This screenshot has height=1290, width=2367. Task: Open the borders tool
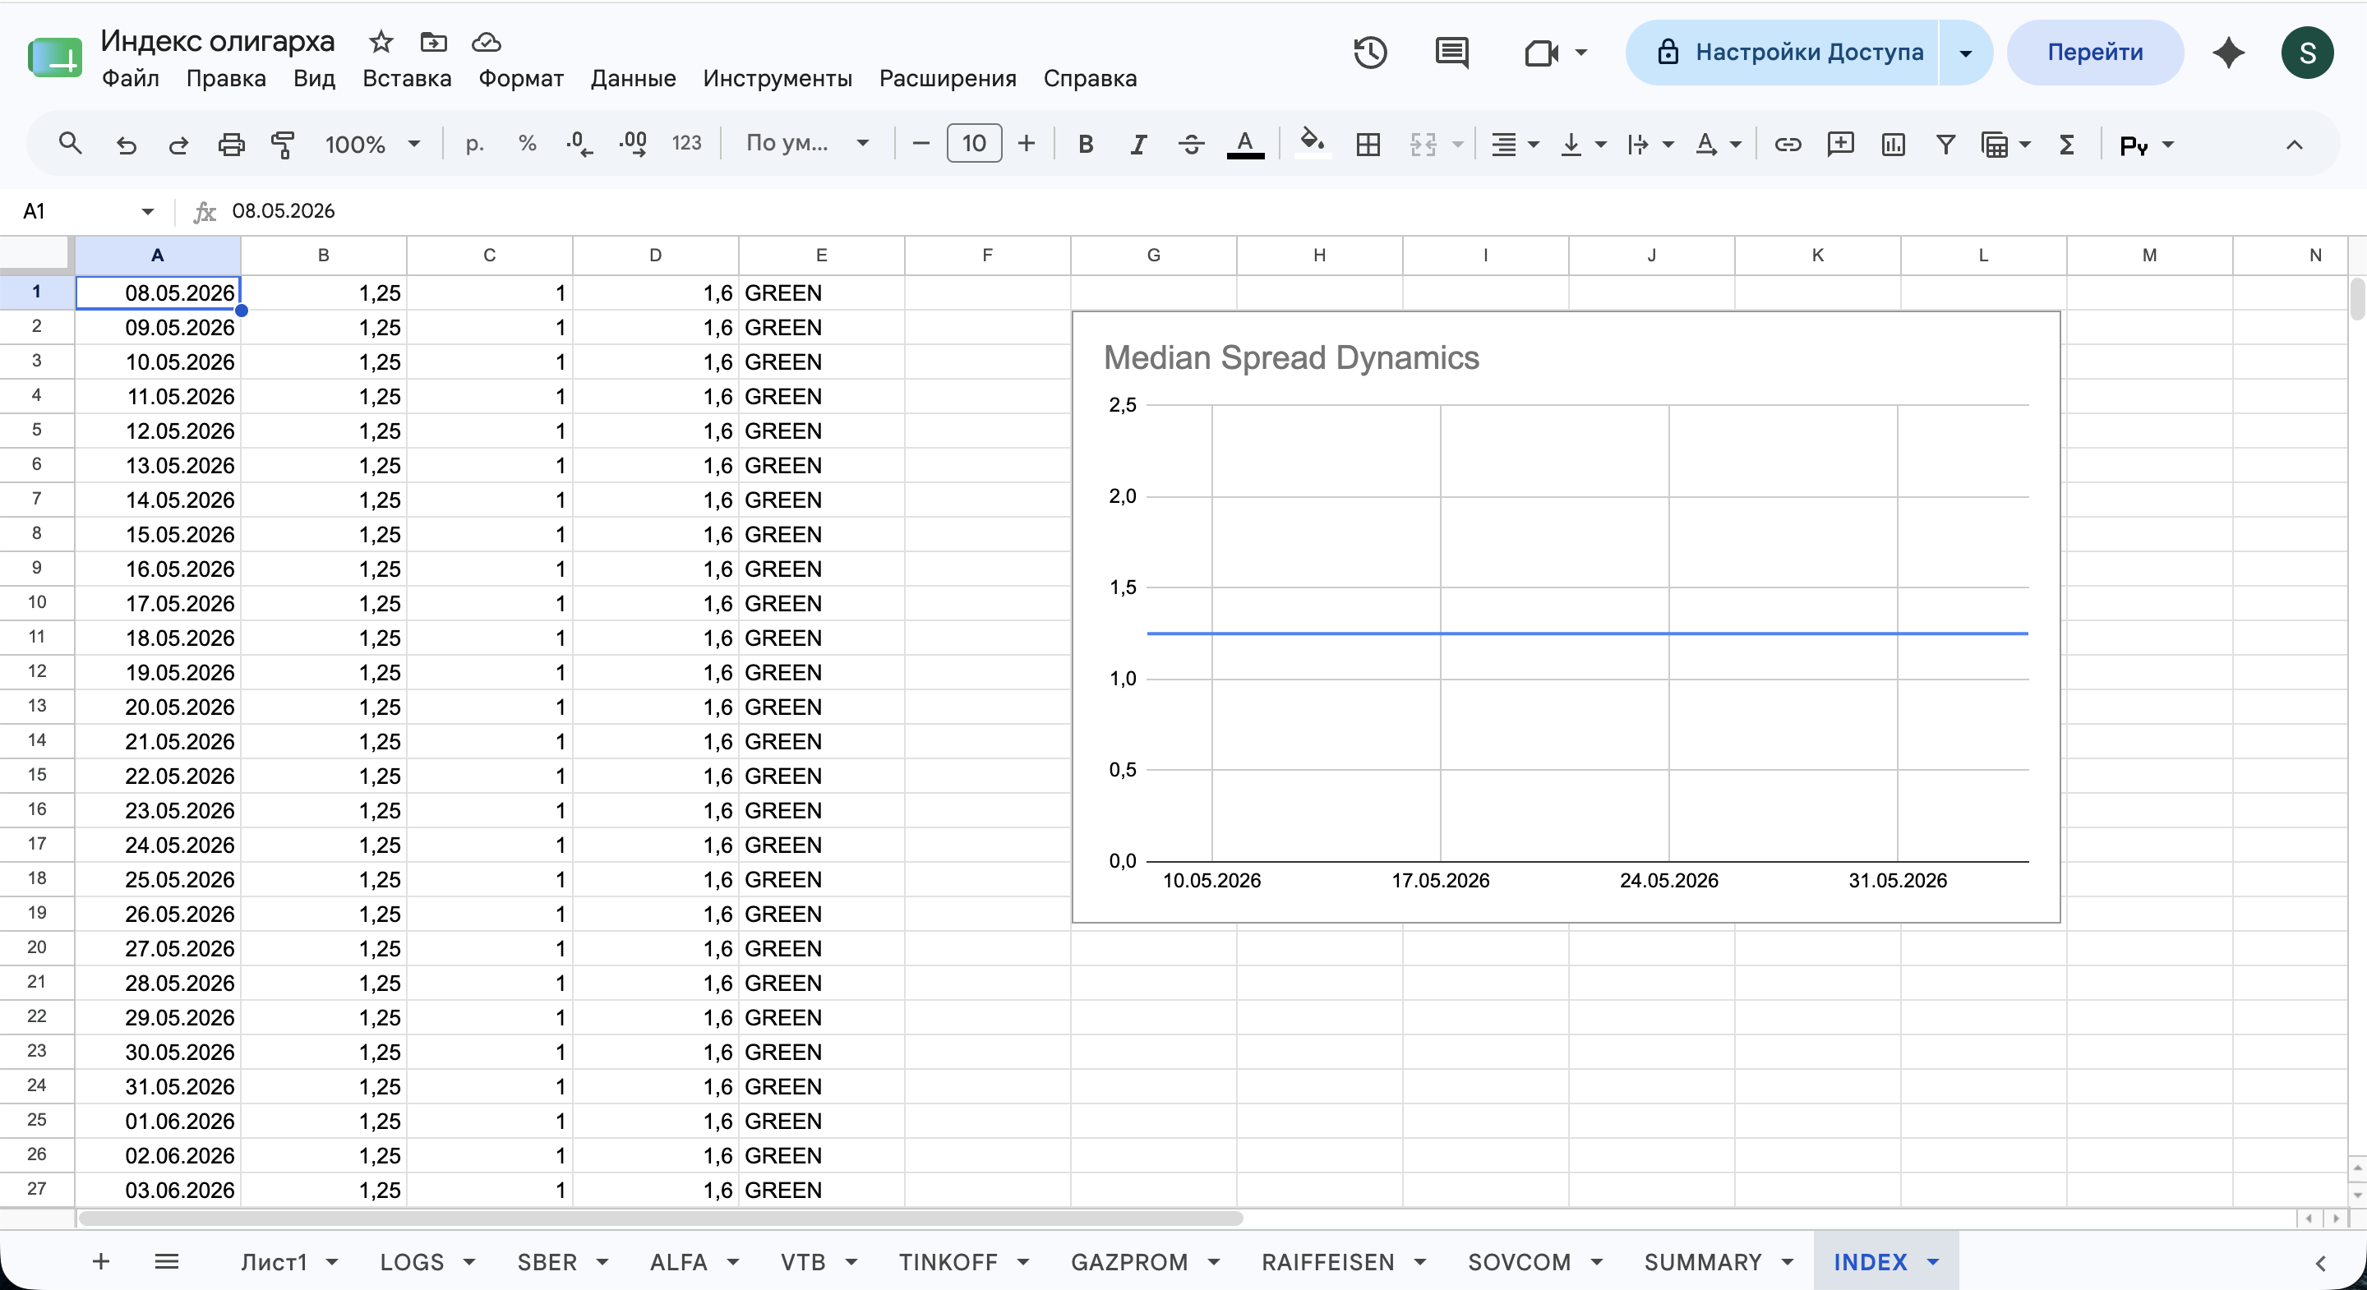(x=1368, y=143)
